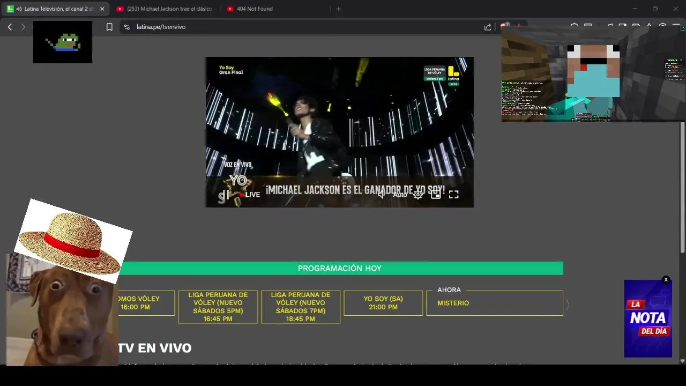The image size is (686, 386).
Task: Click the browser forward arrow
Action: pos(23,27)
